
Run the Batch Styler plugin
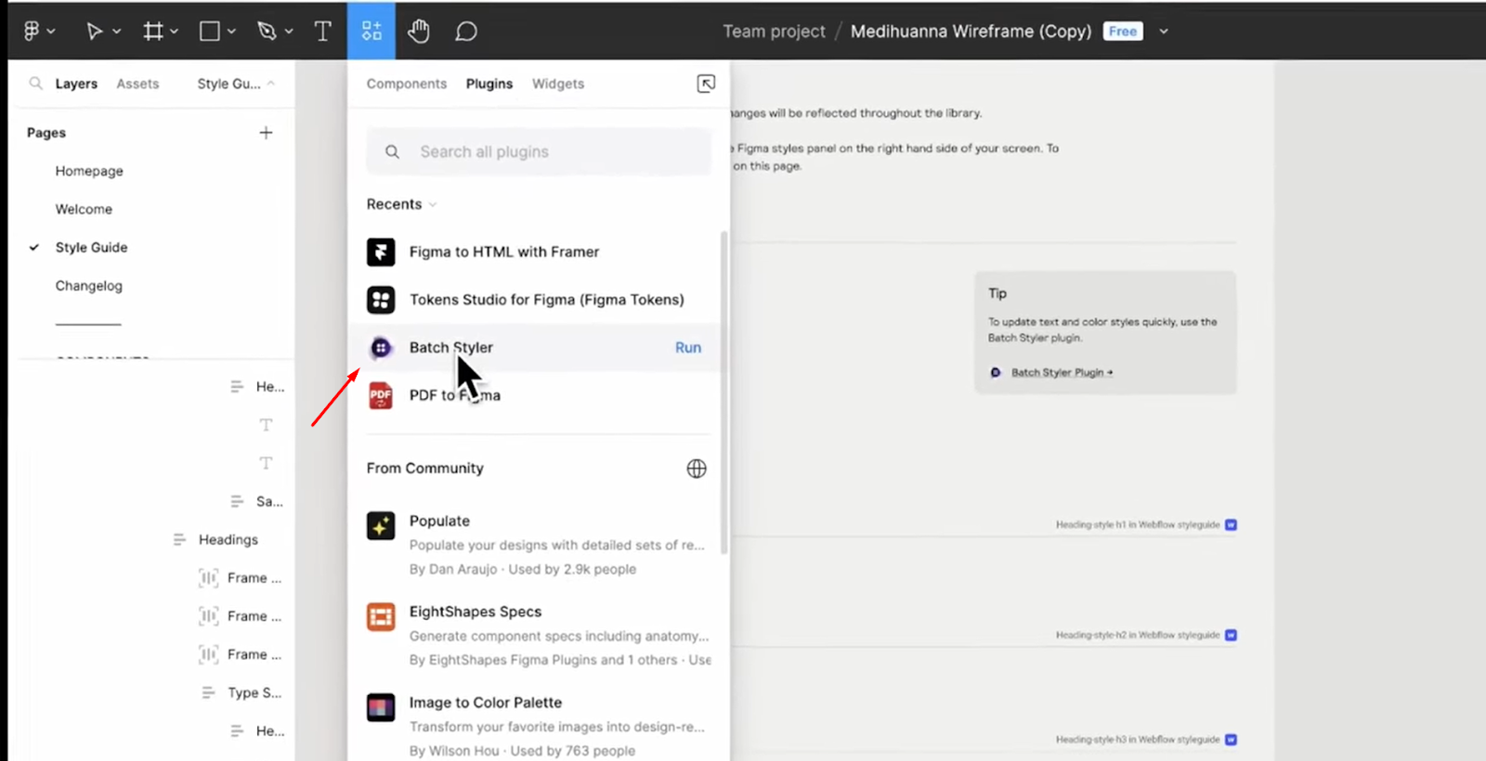(688, 347)
